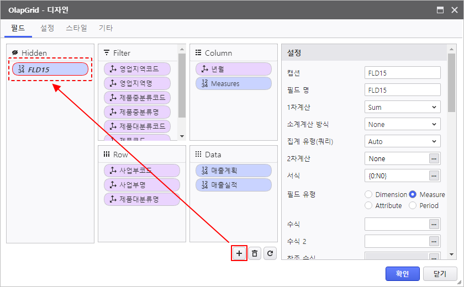This screenshot has height=287, width=464.
Task: Click the add field plus icon
Action: coord(239,253)
